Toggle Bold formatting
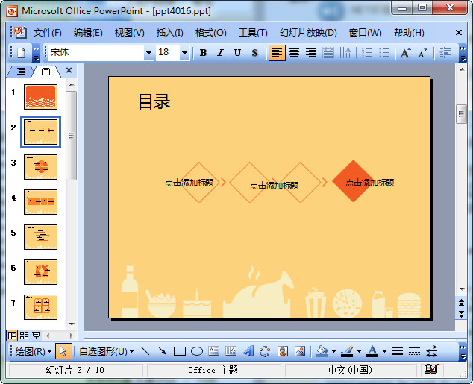Screen dimensions: 473x384 [204, 53]
